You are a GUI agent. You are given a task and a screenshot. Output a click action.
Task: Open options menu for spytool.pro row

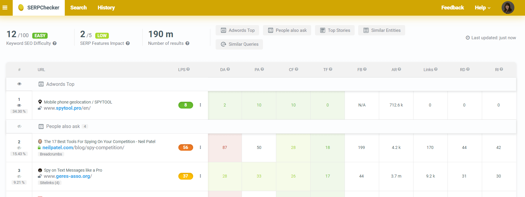tap(200, 105)
